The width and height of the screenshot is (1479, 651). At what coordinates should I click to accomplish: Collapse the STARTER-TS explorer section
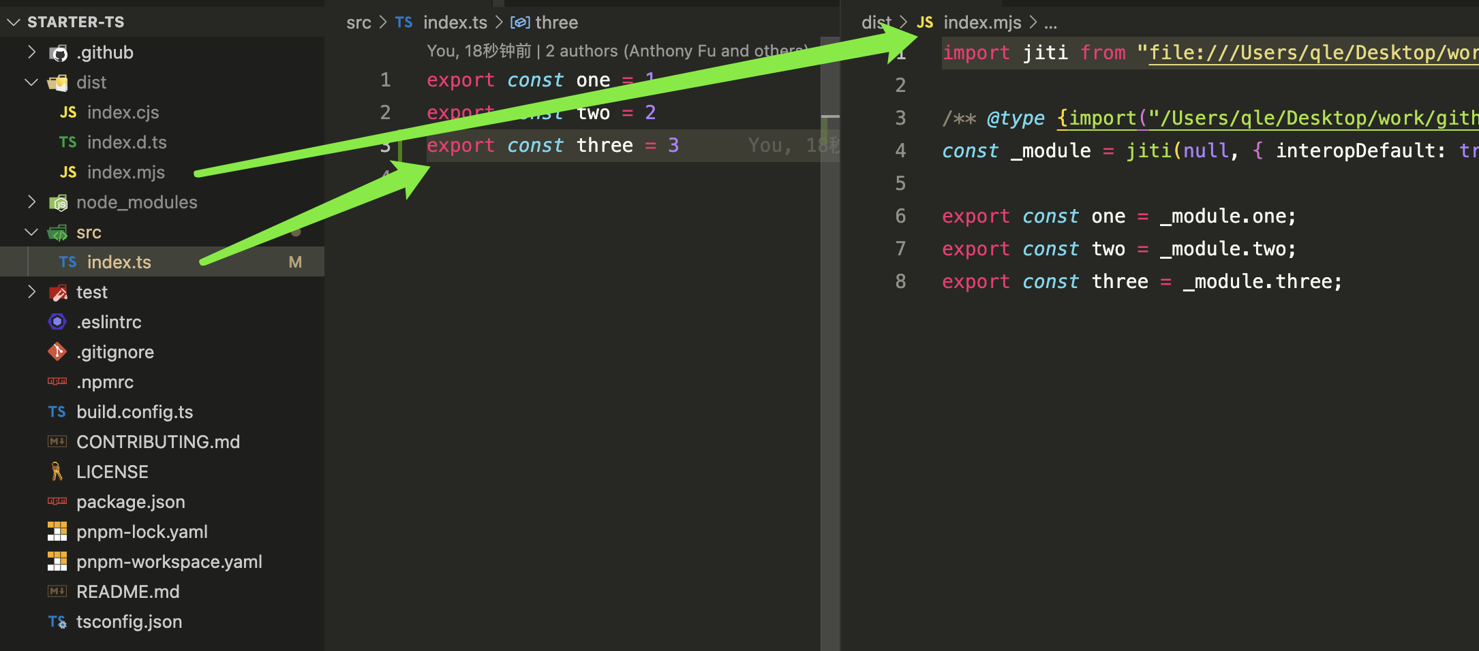14,22
